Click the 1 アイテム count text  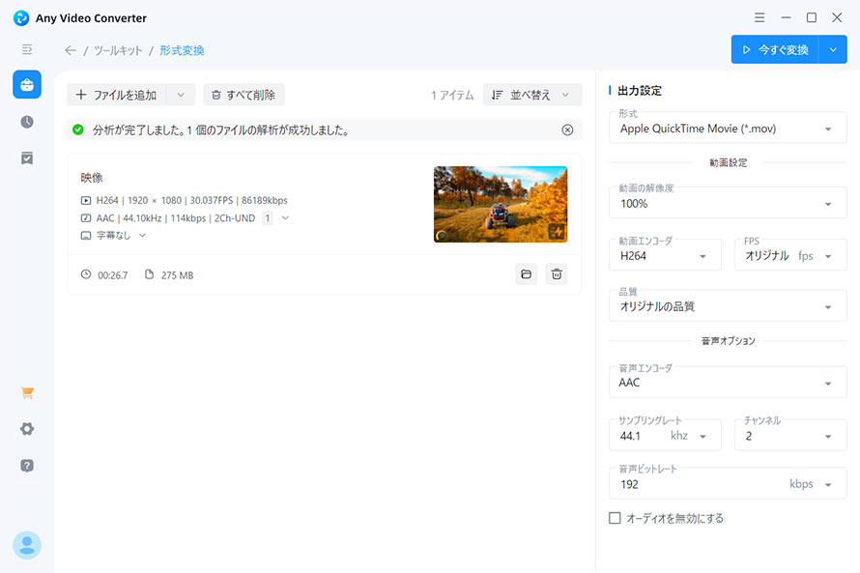[452, 95]
